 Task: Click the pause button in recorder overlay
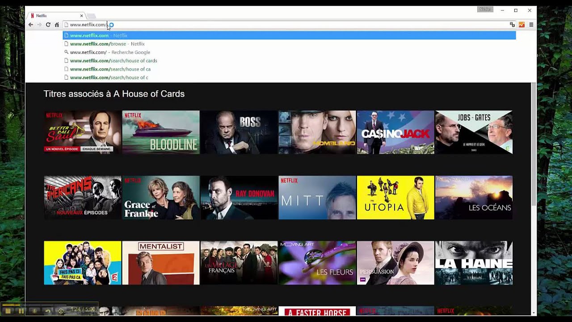click(21, 311)
